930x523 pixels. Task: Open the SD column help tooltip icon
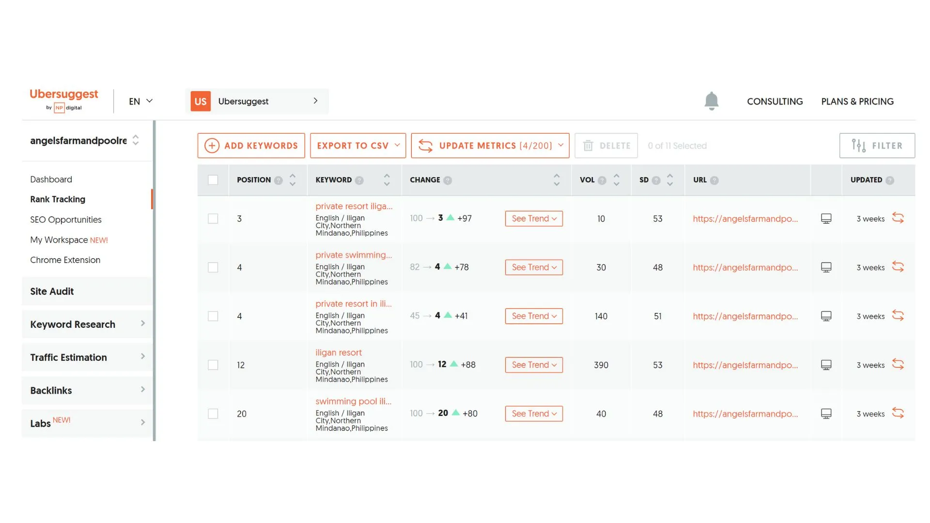656,180
